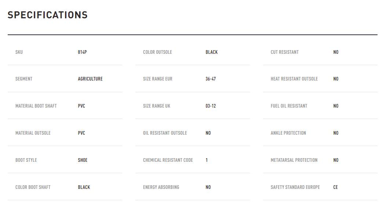Click the CHEMICAL RESISTANT CODE label

coord(168,160)
